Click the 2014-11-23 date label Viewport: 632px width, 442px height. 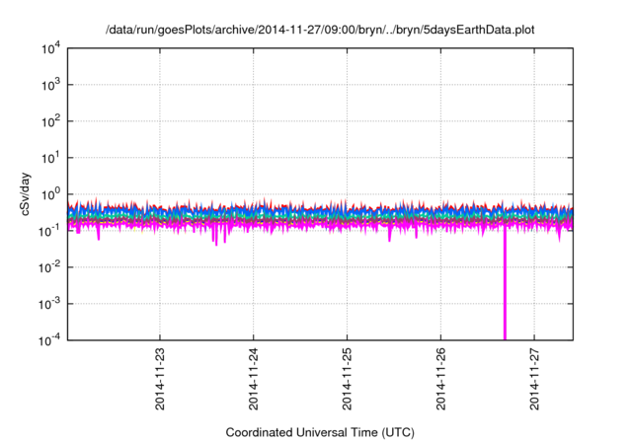[160, 379]
